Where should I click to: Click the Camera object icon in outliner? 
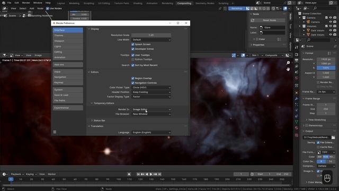point(308,22)
